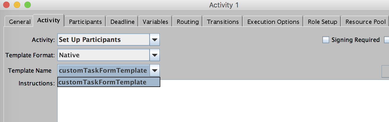
Task: Switch to the Routing tab
Action: point(188,22)
